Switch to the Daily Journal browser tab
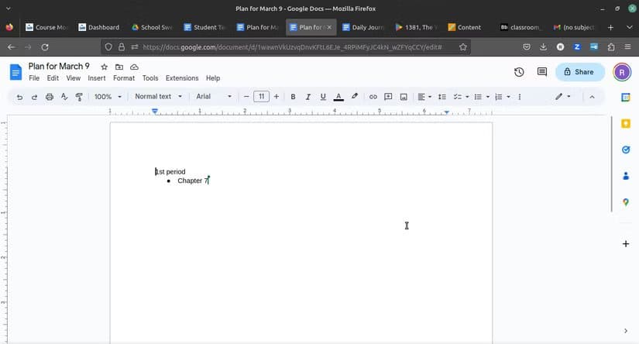 coord(364,27)
